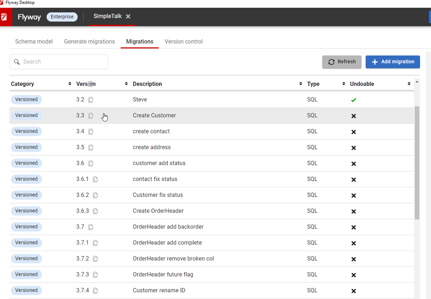Copy version 3.7 via its clipboard icon

(91, 227)
